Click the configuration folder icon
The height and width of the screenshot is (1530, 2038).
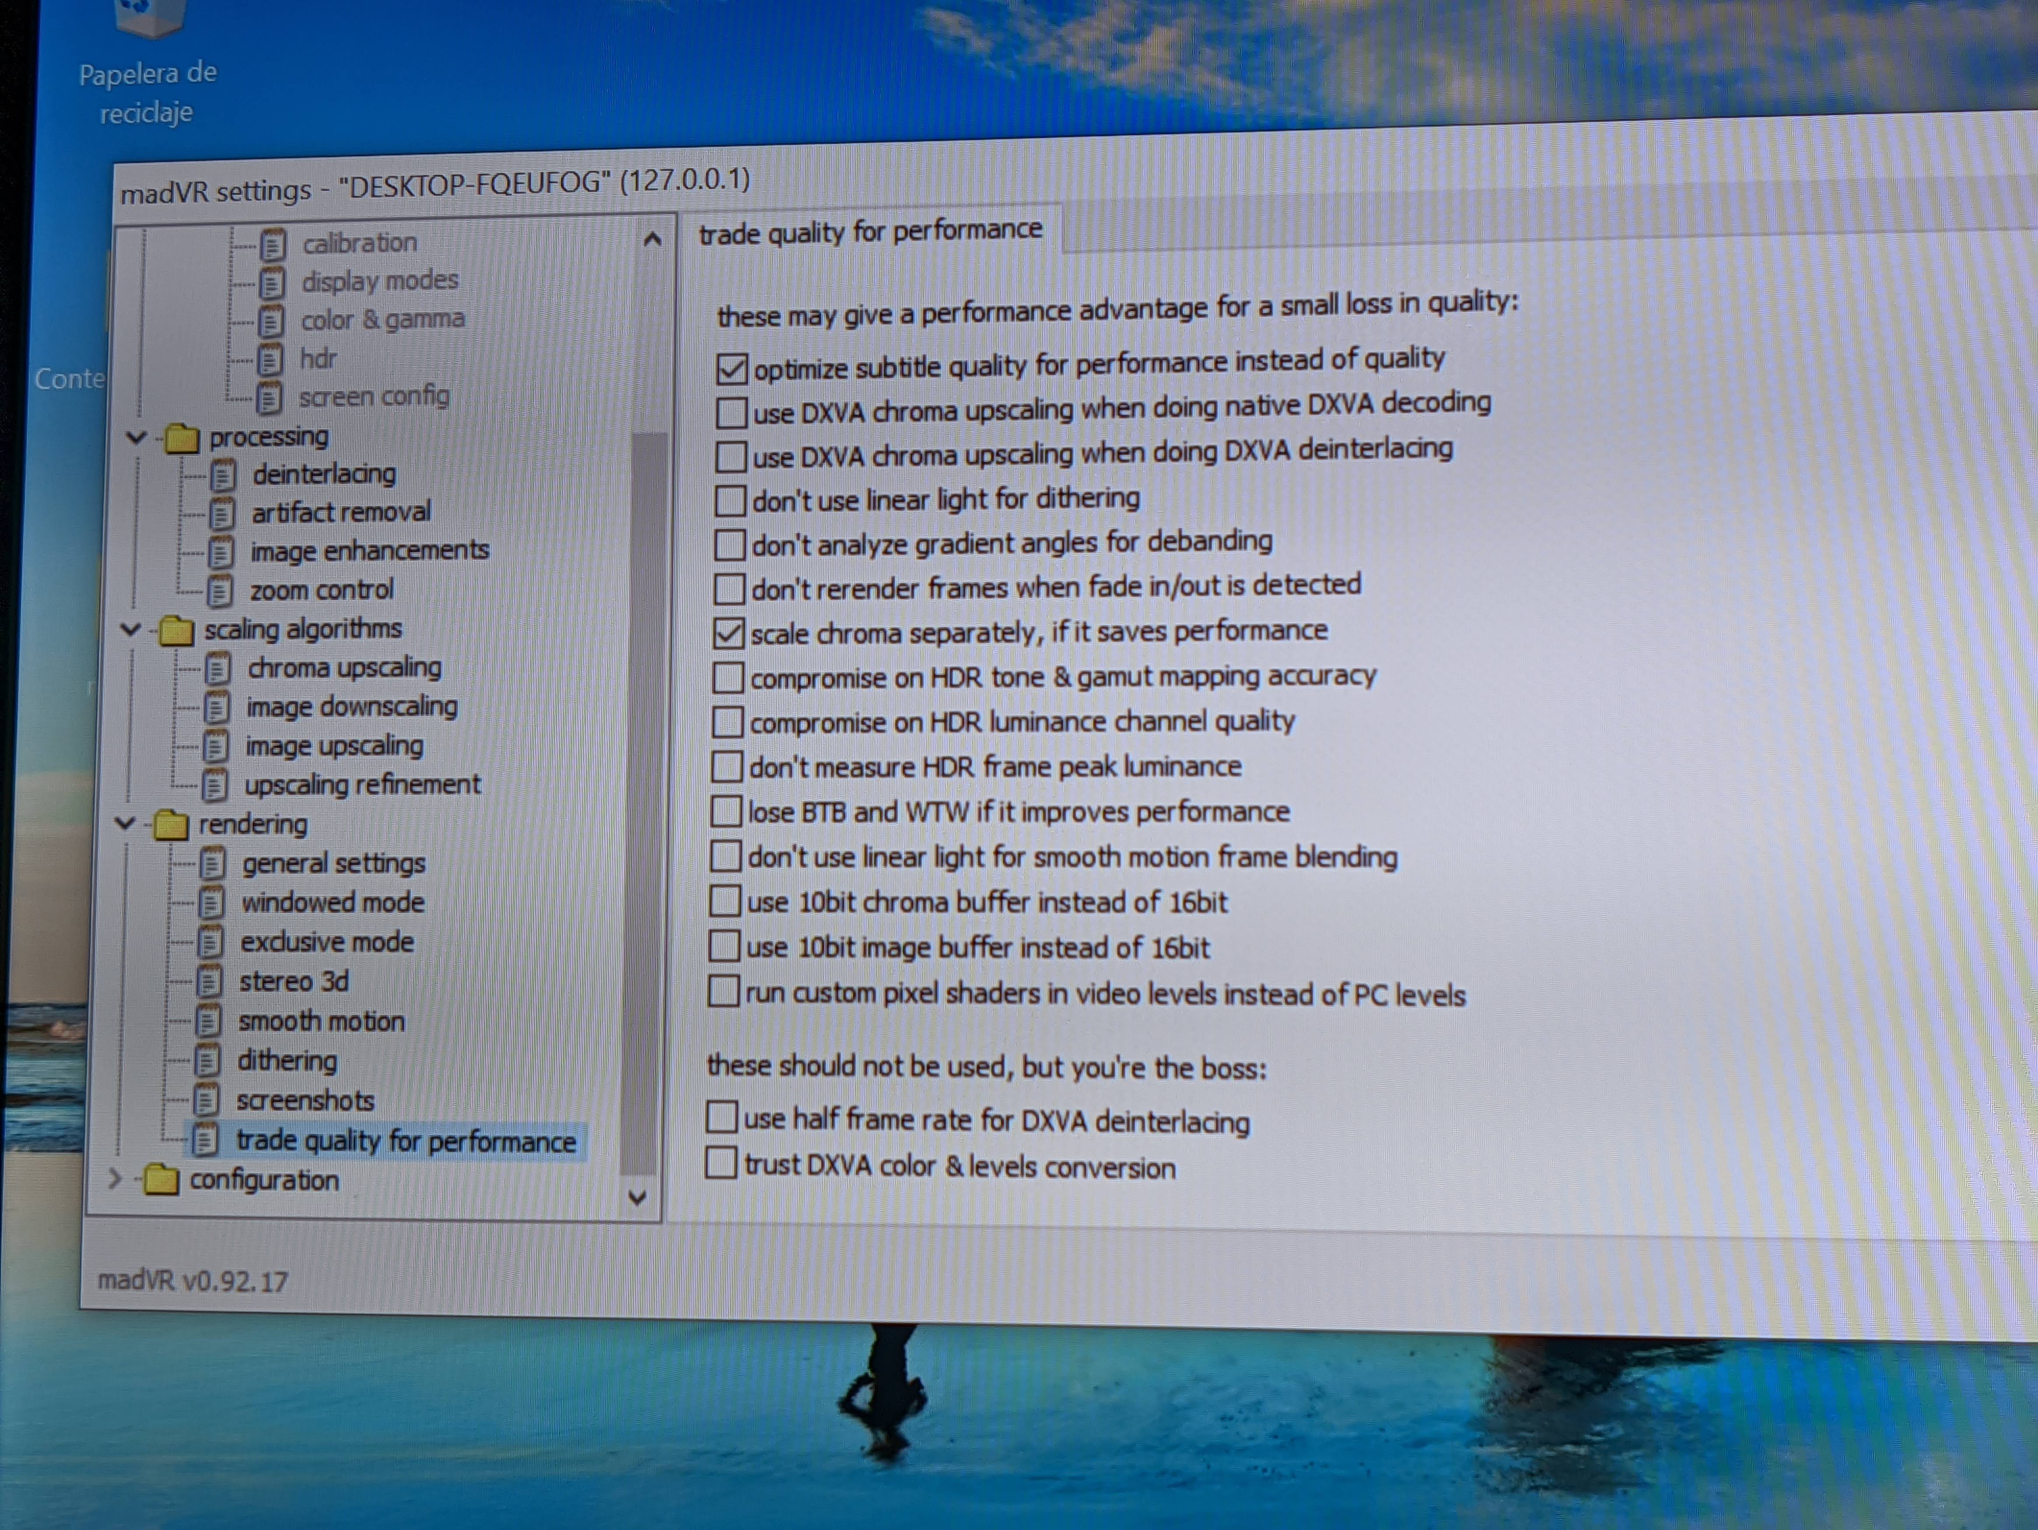click(161, 1181)
